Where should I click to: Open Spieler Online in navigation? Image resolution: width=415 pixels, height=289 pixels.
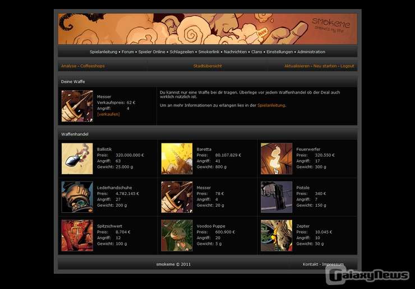(x=151, y=52)
